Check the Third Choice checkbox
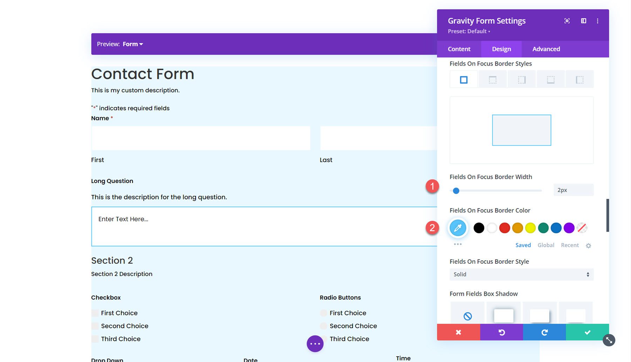The width and height of the screenshot is (631, 362). click(x=95, y=339)
